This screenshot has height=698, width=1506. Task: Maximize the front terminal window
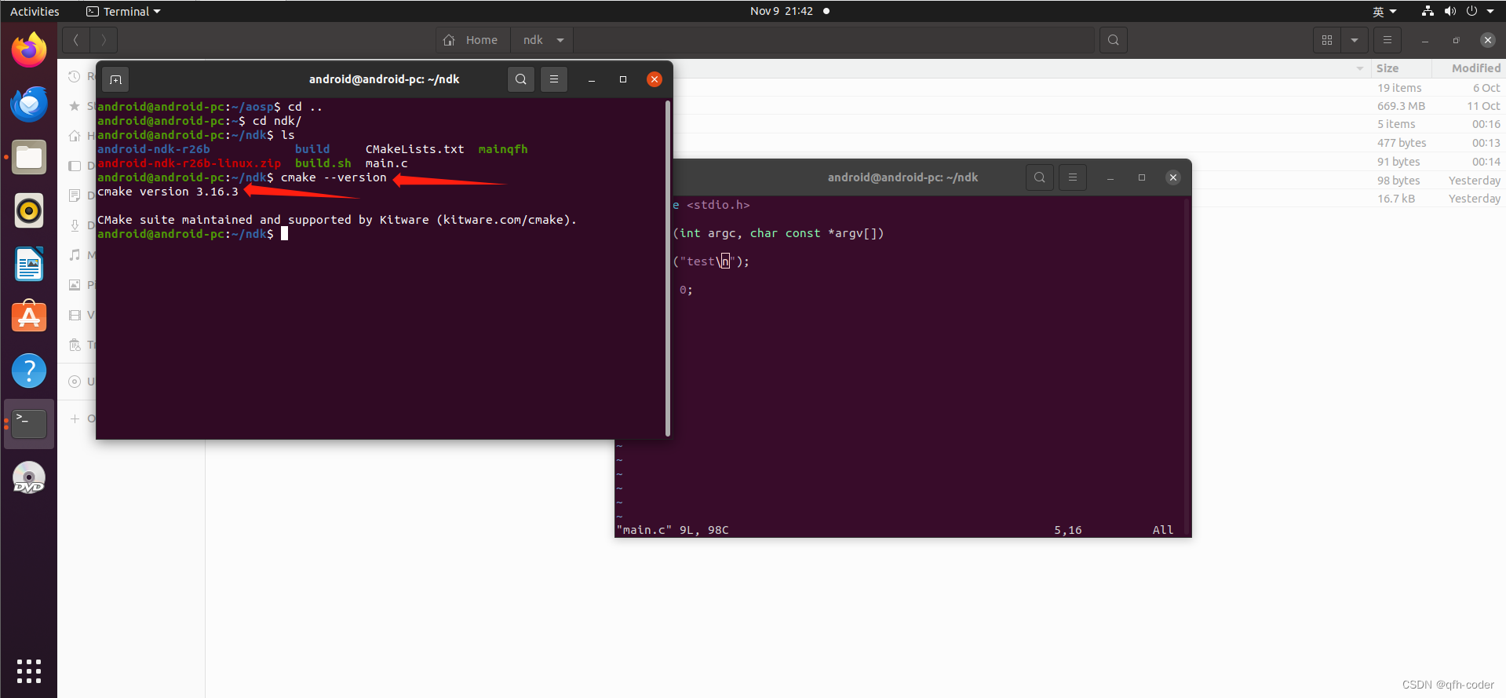(x=623, y=79)
